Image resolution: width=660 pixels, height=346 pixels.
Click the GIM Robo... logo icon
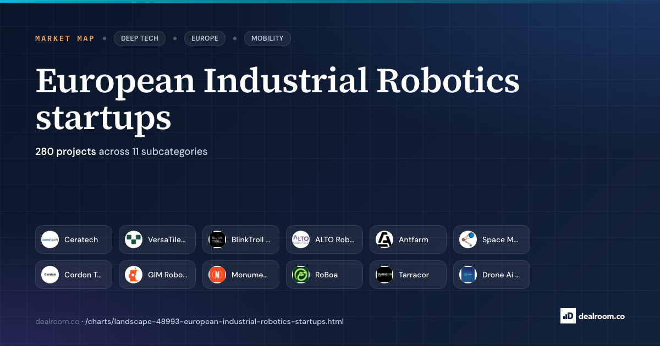click(134, 275)
